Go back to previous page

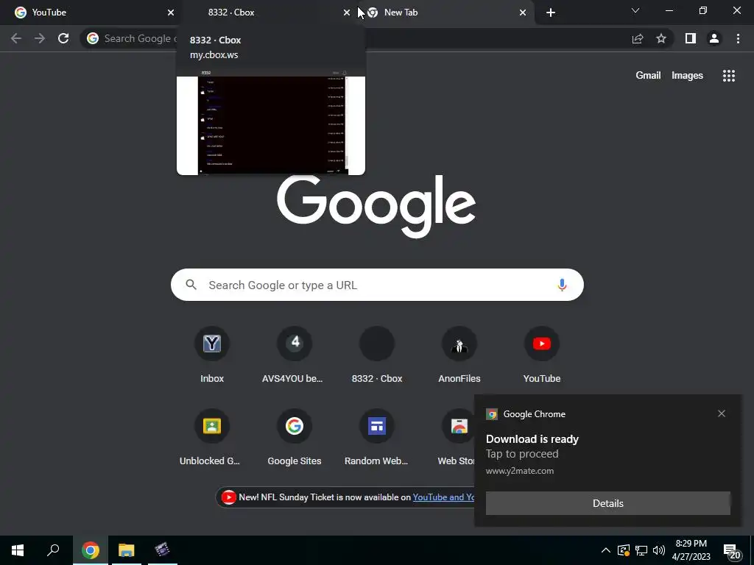(x=16, y=38)
